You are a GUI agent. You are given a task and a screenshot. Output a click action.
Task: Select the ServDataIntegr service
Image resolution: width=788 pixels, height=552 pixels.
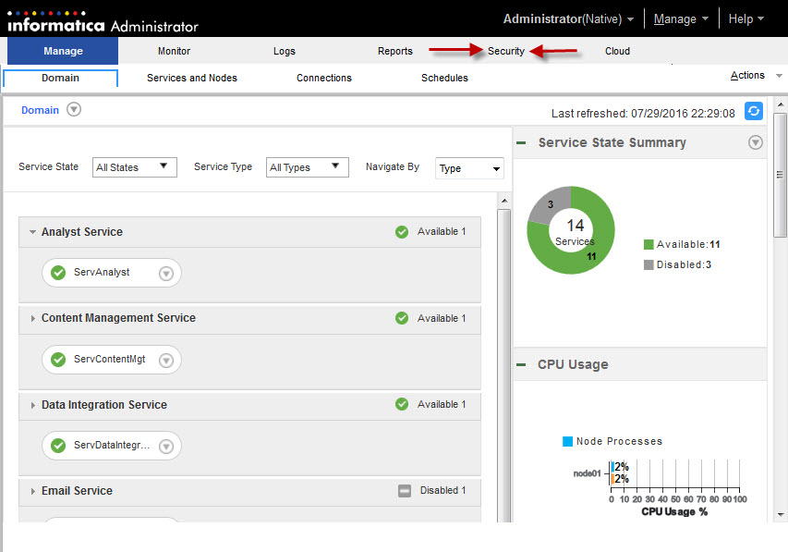[112, 446]
